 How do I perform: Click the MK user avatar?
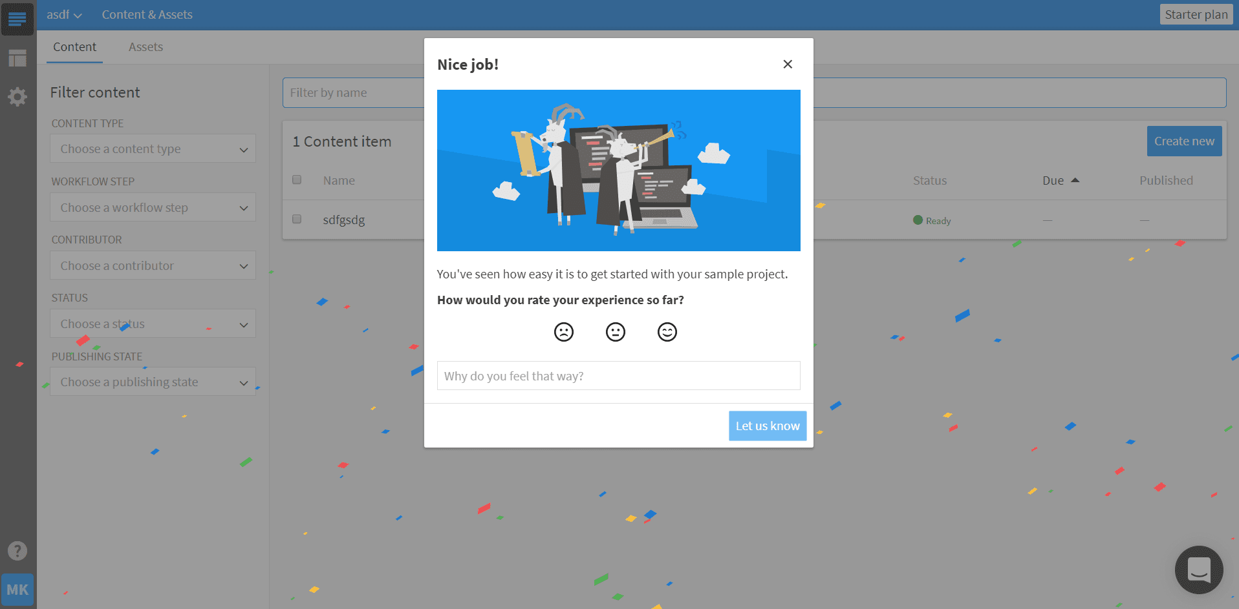(17, 589)
